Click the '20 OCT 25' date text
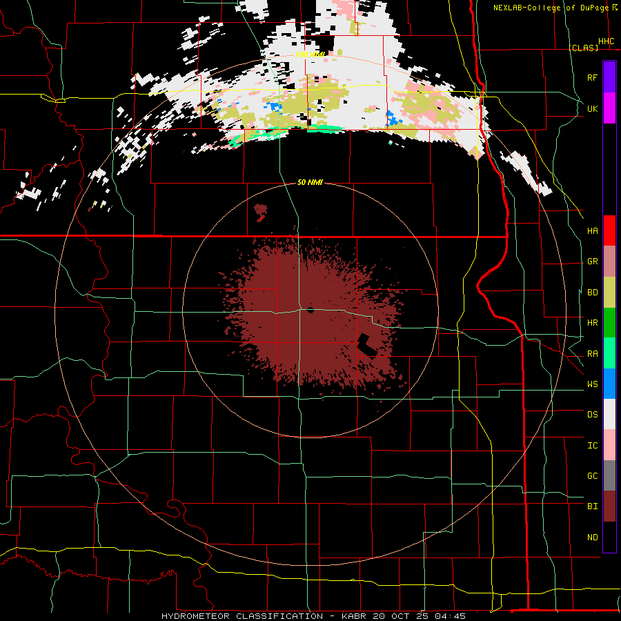 coord(401,616)
